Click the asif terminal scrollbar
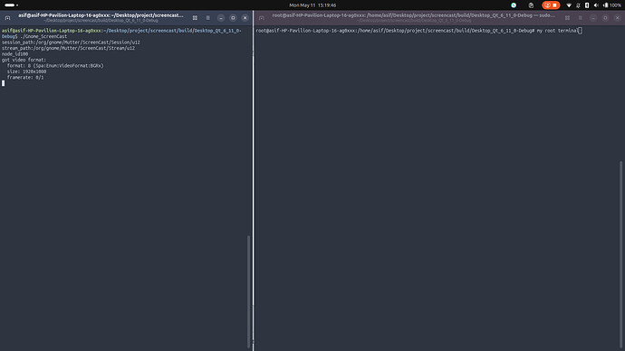Image resolution: width=625 pixels, height=351 pixels. (249, 291)
